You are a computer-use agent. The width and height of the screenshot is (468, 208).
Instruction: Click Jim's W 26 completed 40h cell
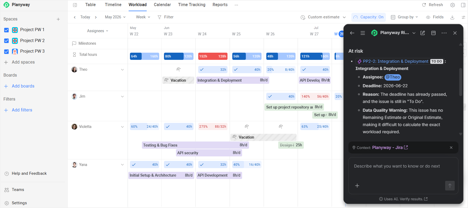(281, 97)
